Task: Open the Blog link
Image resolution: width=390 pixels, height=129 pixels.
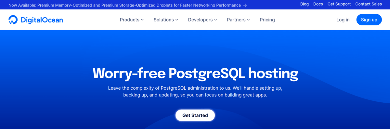Action: tap(305, 4)
